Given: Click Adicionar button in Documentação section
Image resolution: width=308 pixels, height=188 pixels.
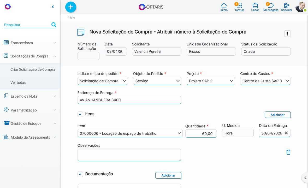Looking at the screenshot, I should click(x=168, y=175).
